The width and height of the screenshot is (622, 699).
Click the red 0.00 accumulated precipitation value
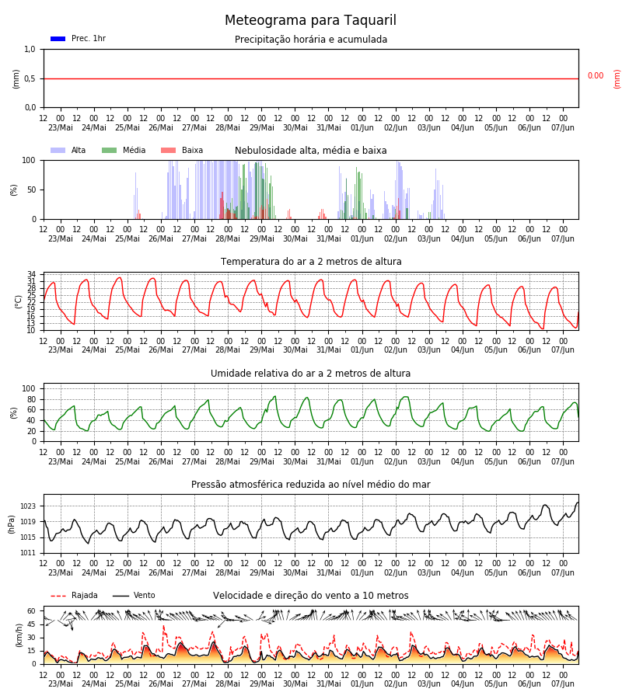(596, 76)
